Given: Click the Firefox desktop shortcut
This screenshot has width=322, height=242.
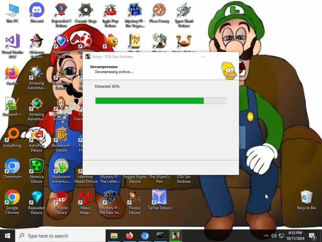Looking at the screenshot, I should pos(12,75).
